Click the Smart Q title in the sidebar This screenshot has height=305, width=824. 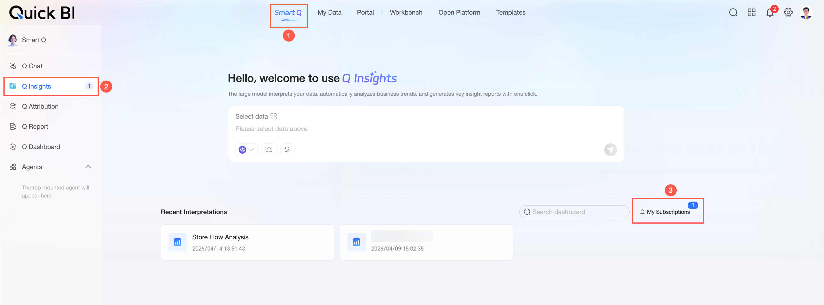pos(34,40)
